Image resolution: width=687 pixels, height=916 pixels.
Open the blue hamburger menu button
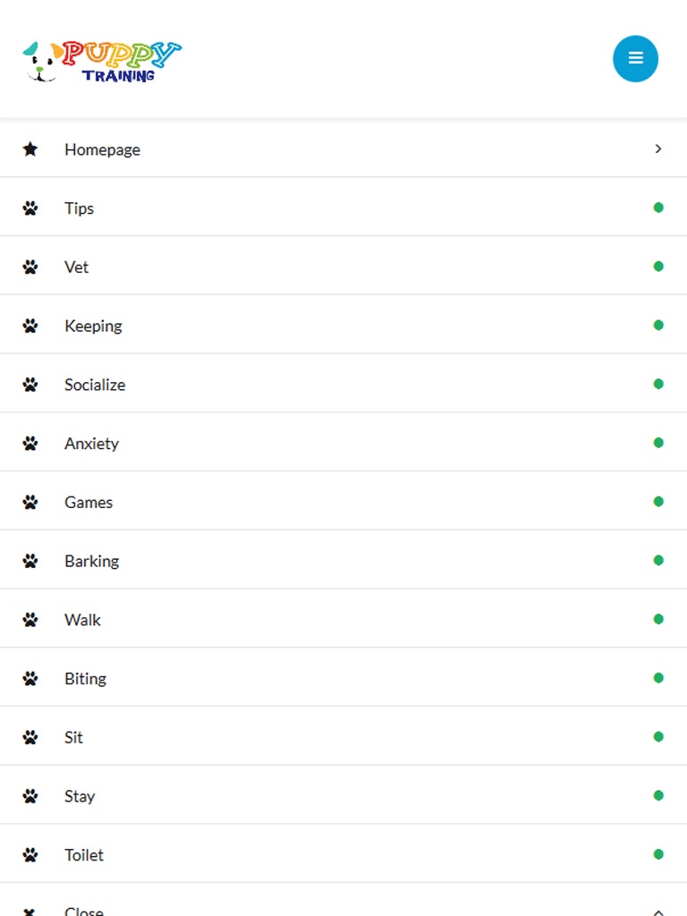pos(635,59)
